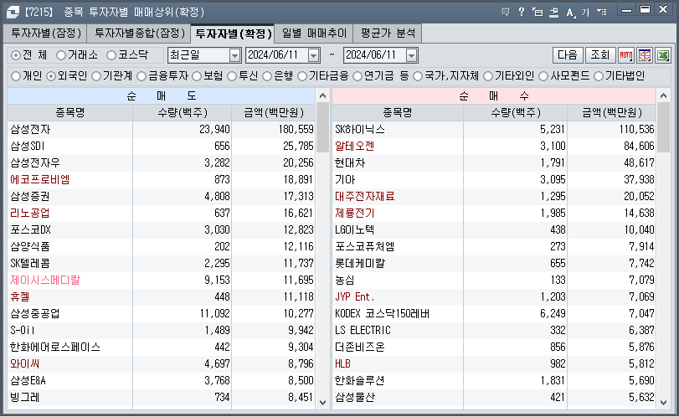Viewport: 679px width, 417px height.
Task: Click 순매수 수량(백주) column header
Action: click(515, 112)
